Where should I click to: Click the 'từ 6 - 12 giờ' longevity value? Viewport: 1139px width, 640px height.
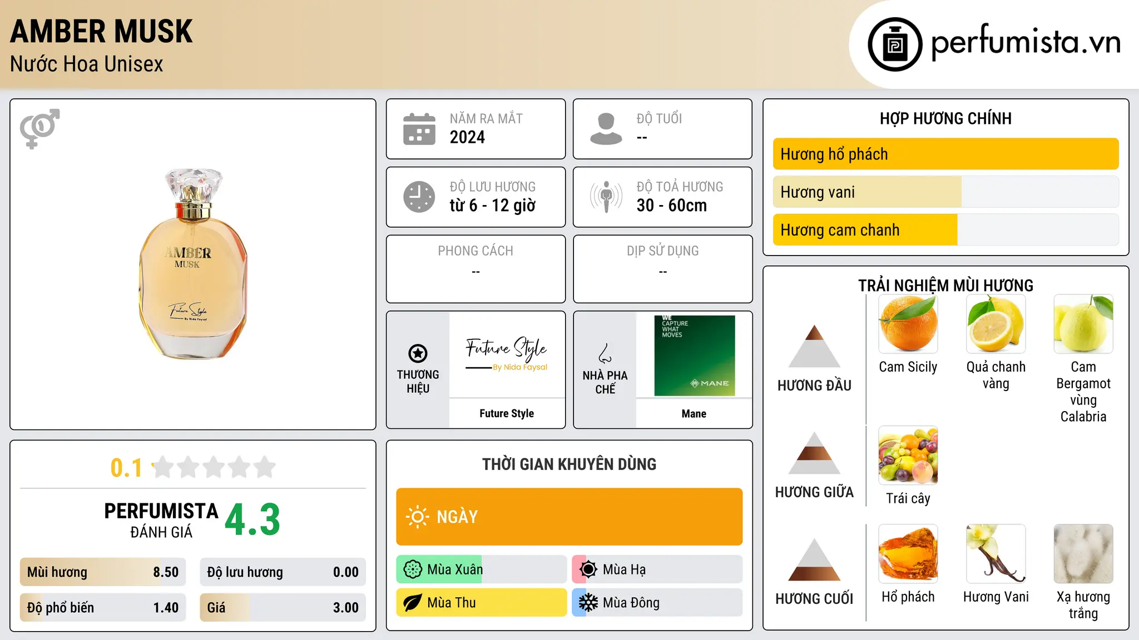pos(492,205)
